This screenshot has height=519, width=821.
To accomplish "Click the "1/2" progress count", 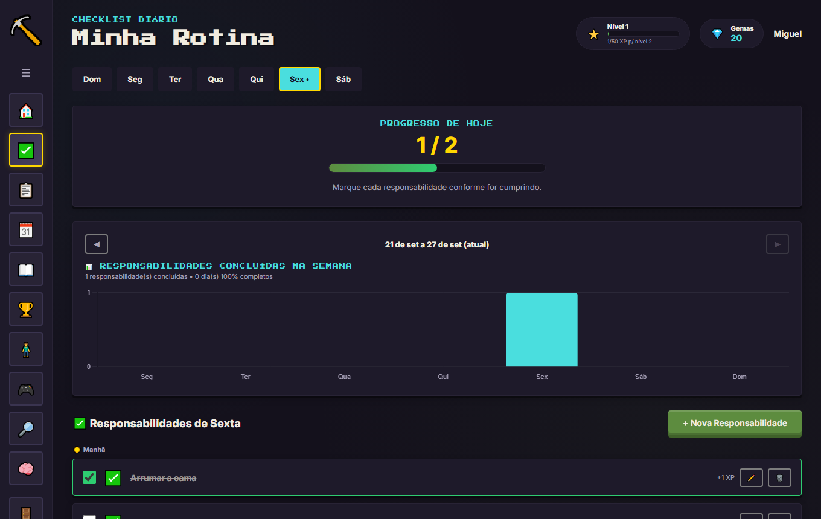I will pos(437,145).
